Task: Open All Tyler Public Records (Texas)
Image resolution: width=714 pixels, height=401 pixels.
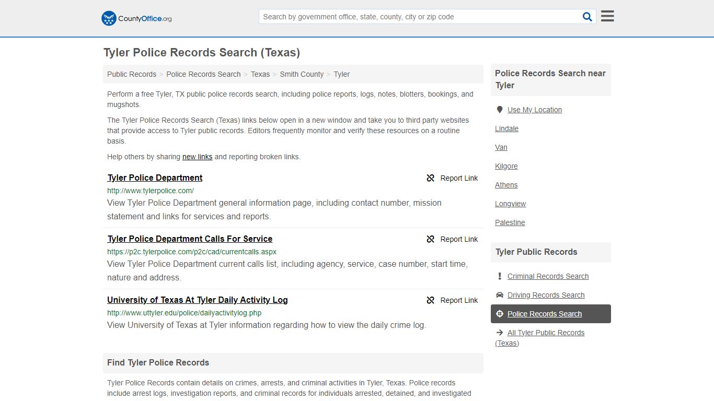Action: tap(540, 338)
